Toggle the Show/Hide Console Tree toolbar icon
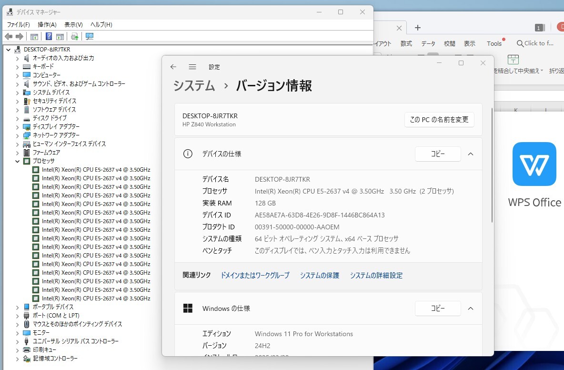This screenshot has height=370, width=564. (34, 36)
